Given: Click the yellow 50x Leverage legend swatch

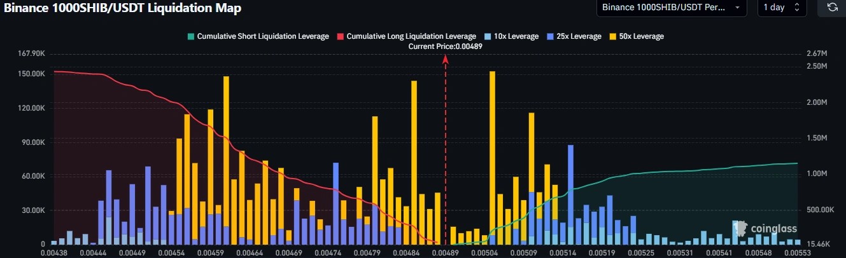Looking at the screenshot, I should [x=612, y=36].
